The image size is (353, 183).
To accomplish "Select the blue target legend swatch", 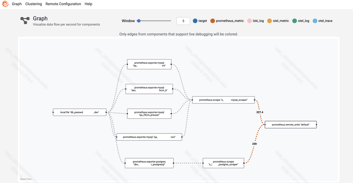I will tap(195, 21).
